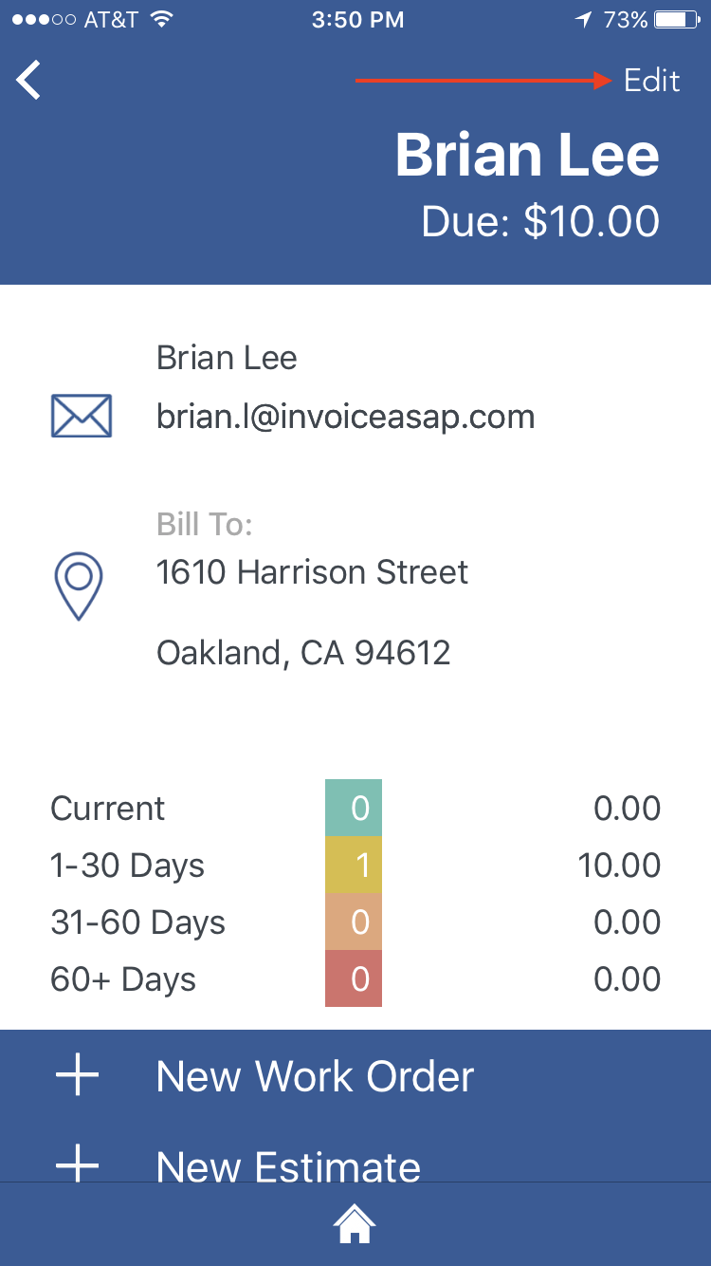Image resolution: width=711 pixels, height=1266 pixels.
Task: Tap the orange 31-60 Days count swatch
Action: [x=354, y=922]
